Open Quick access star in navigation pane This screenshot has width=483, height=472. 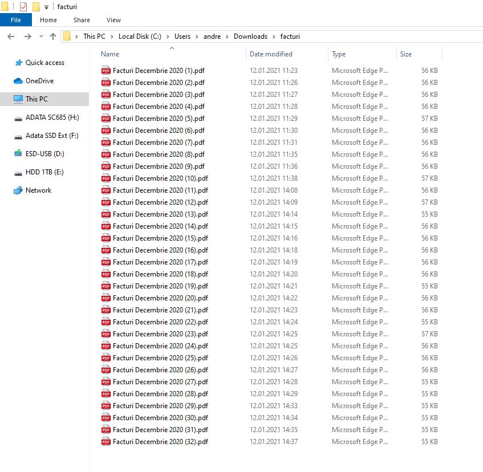pos(18,63)
